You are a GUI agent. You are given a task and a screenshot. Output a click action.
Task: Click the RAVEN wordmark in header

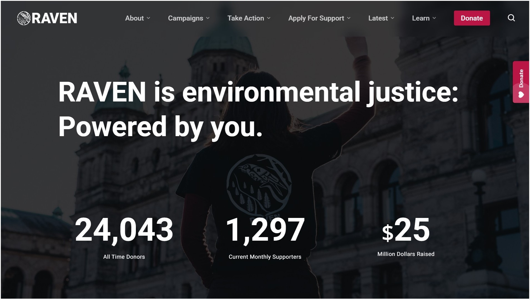point(54,18)
